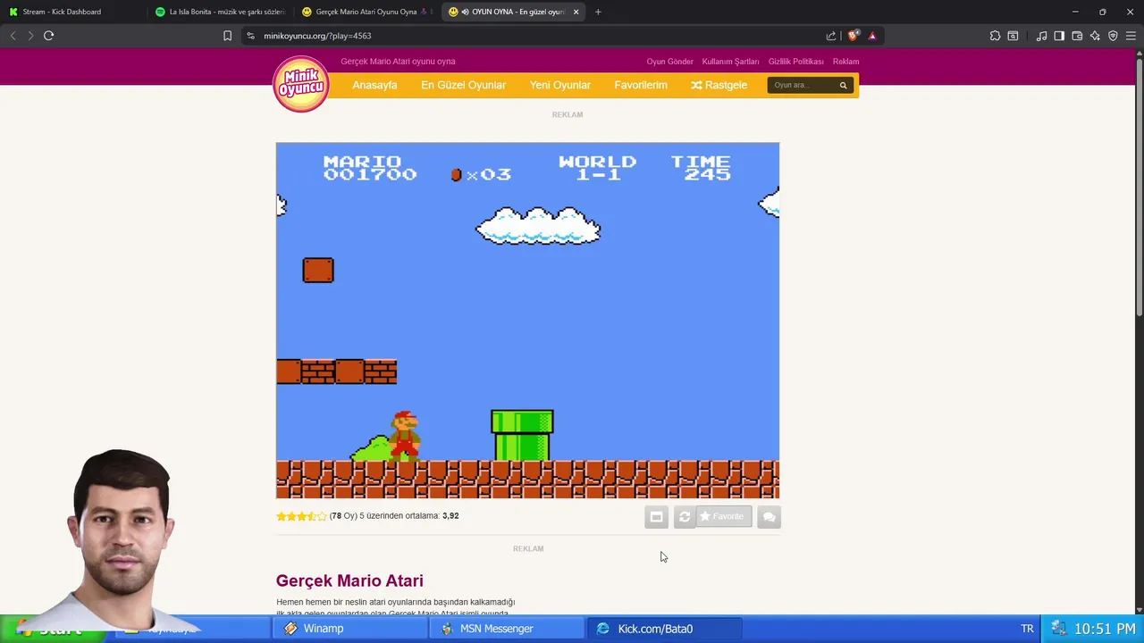Switch to La Isla Bonita lyrics tab
The width and height of the screenshot is (1144, 643).
(x=219, y=12)
